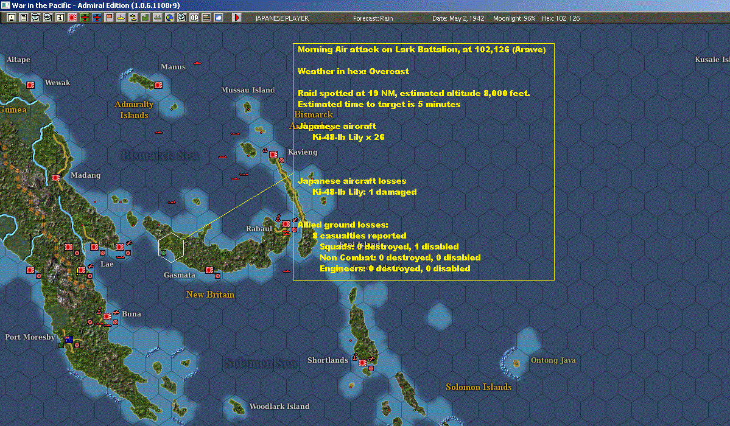Click the Morning Air attack headline
This screenshot has width=730, height=426.
pyautogui.click(x=421, y=49)
